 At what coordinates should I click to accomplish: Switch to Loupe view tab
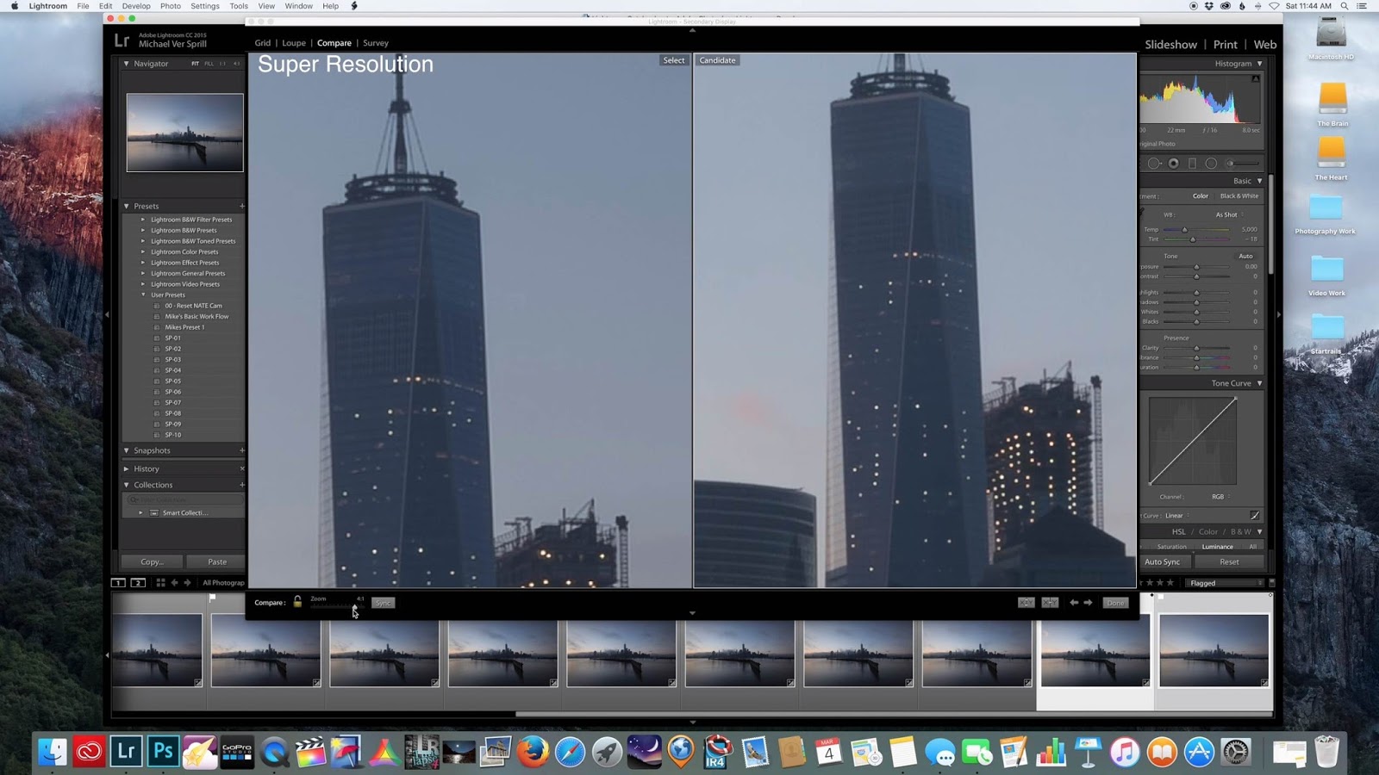(x=294, y=43)
